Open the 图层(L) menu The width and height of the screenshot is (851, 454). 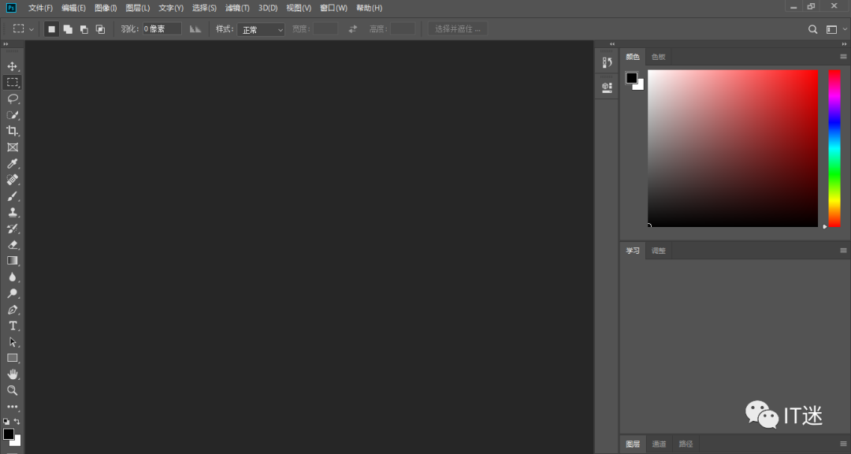coord(137,8)
